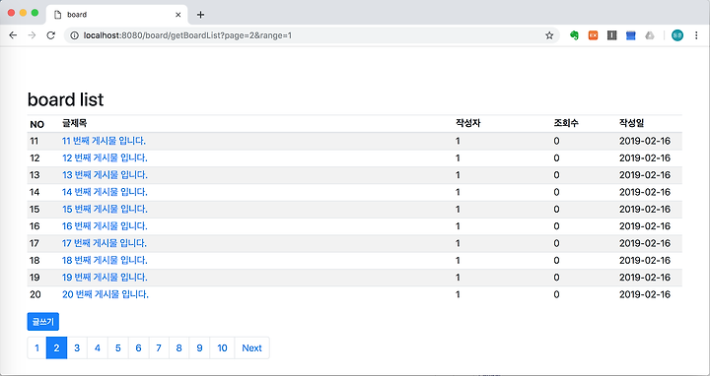Viewport: 710px width, 376px height.
Task: Click date 2019-02-16 in row 16
Action: [x=645, y=226]
